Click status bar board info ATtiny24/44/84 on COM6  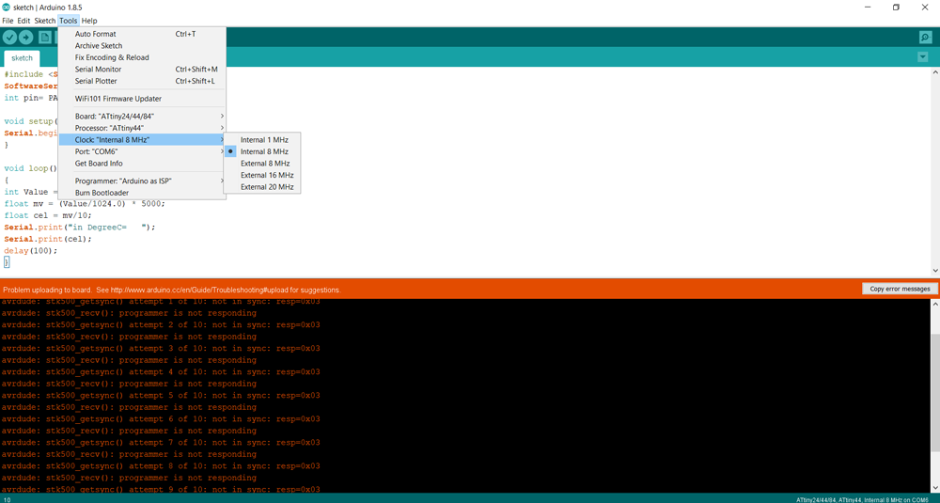coord(862,499)
